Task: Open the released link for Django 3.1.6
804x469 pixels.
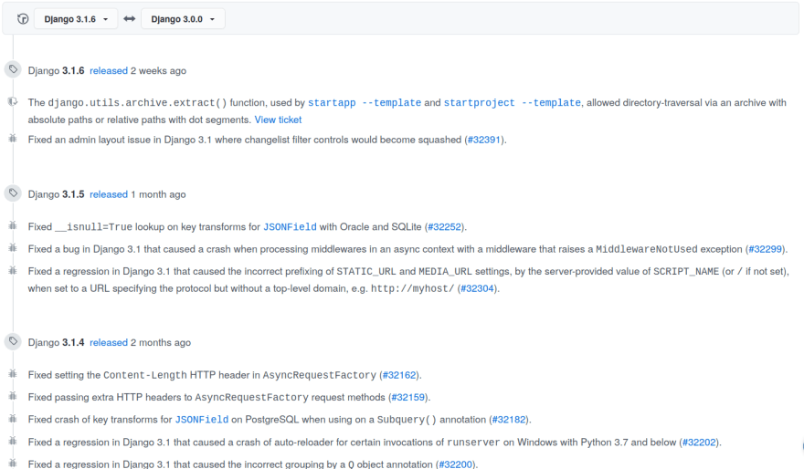Action: [x=109, y=70]
